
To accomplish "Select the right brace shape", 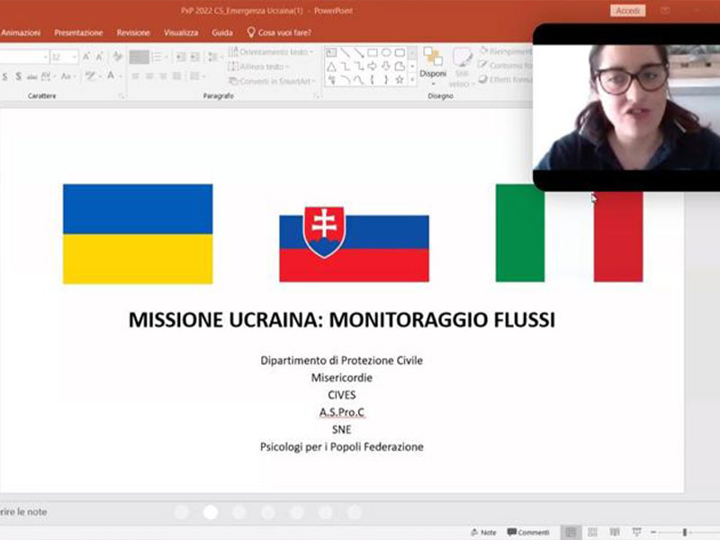I will pyautogui.click(x=386, y=80).
